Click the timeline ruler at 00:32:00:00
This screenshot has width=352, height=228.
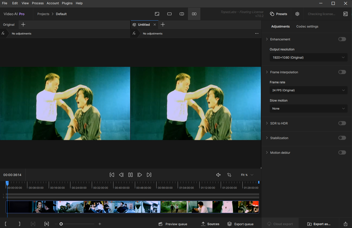point(101,188)
